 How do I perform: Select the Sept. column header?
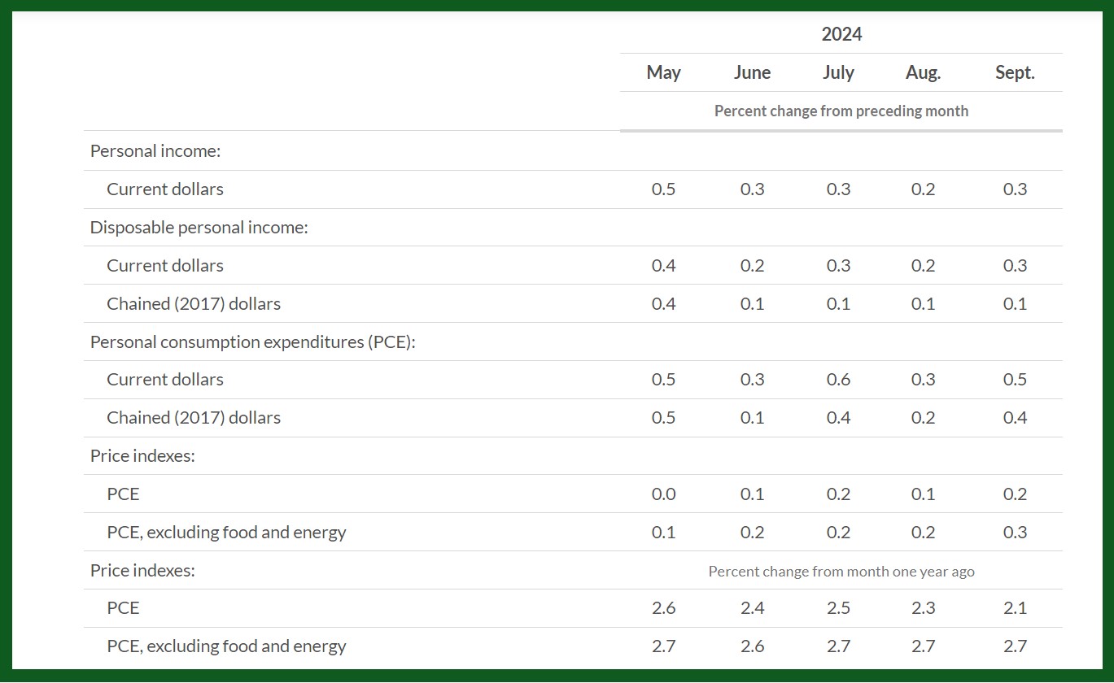tap(1015, 72)
